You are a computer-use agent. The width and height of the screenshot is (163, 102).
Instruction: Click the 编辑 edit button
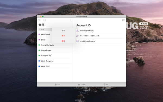123,20
